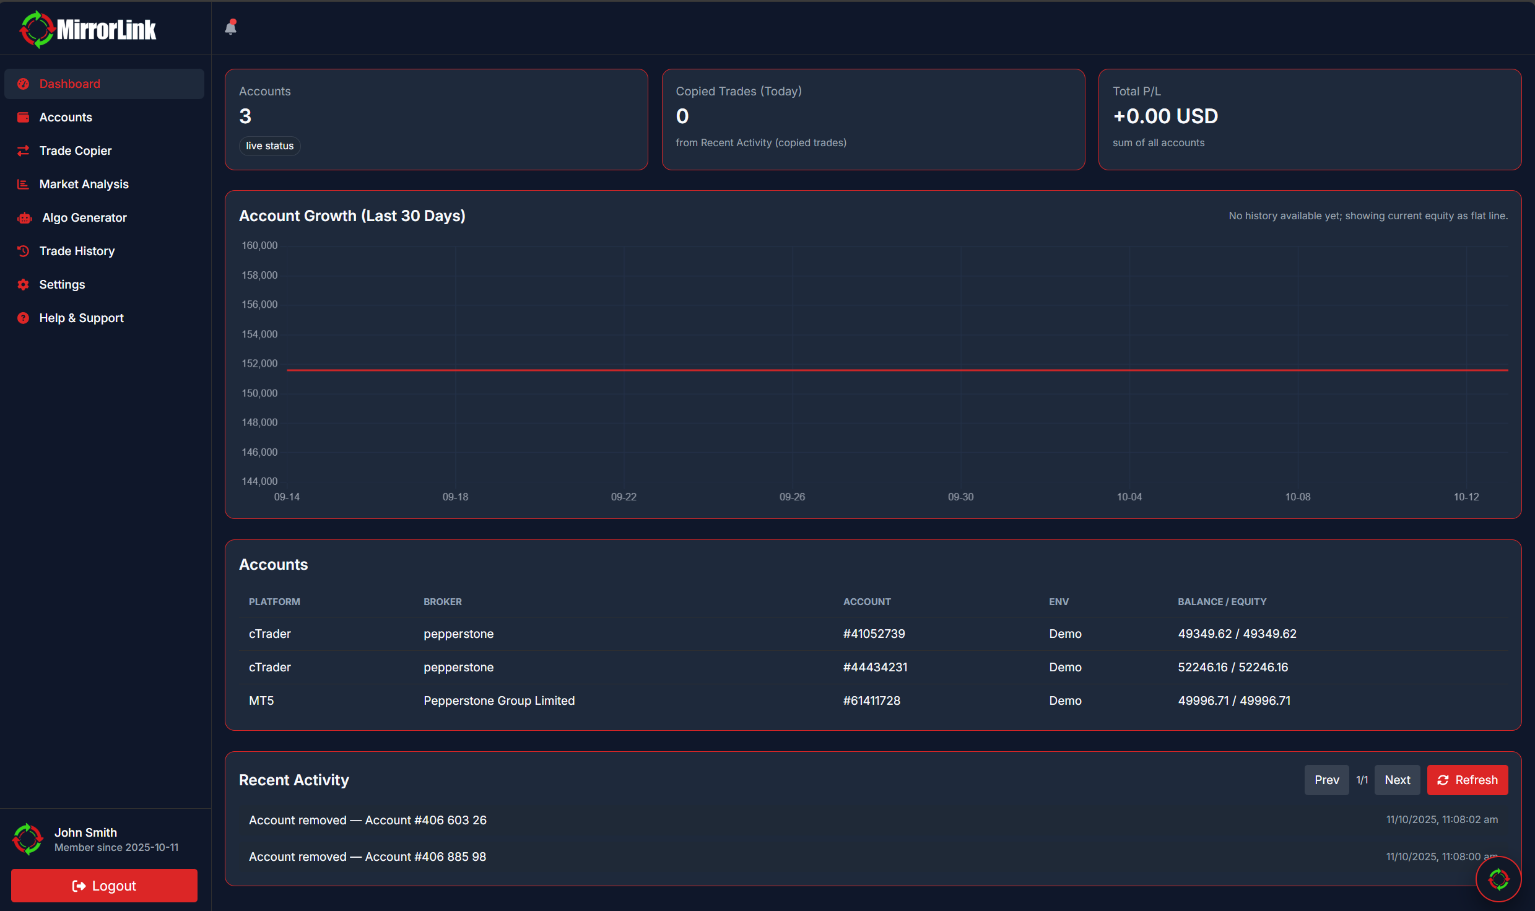Click the John Smith profile avatar
This screenshot has width=1535, height=911.
pos(27,839)
